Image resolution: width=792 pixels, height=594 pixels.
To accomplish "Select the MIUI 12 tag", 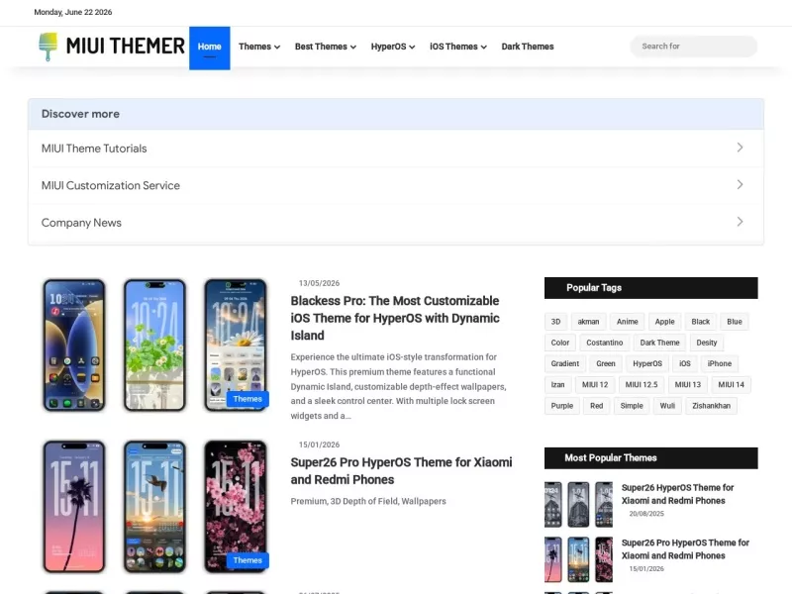I will click(595, 385).
